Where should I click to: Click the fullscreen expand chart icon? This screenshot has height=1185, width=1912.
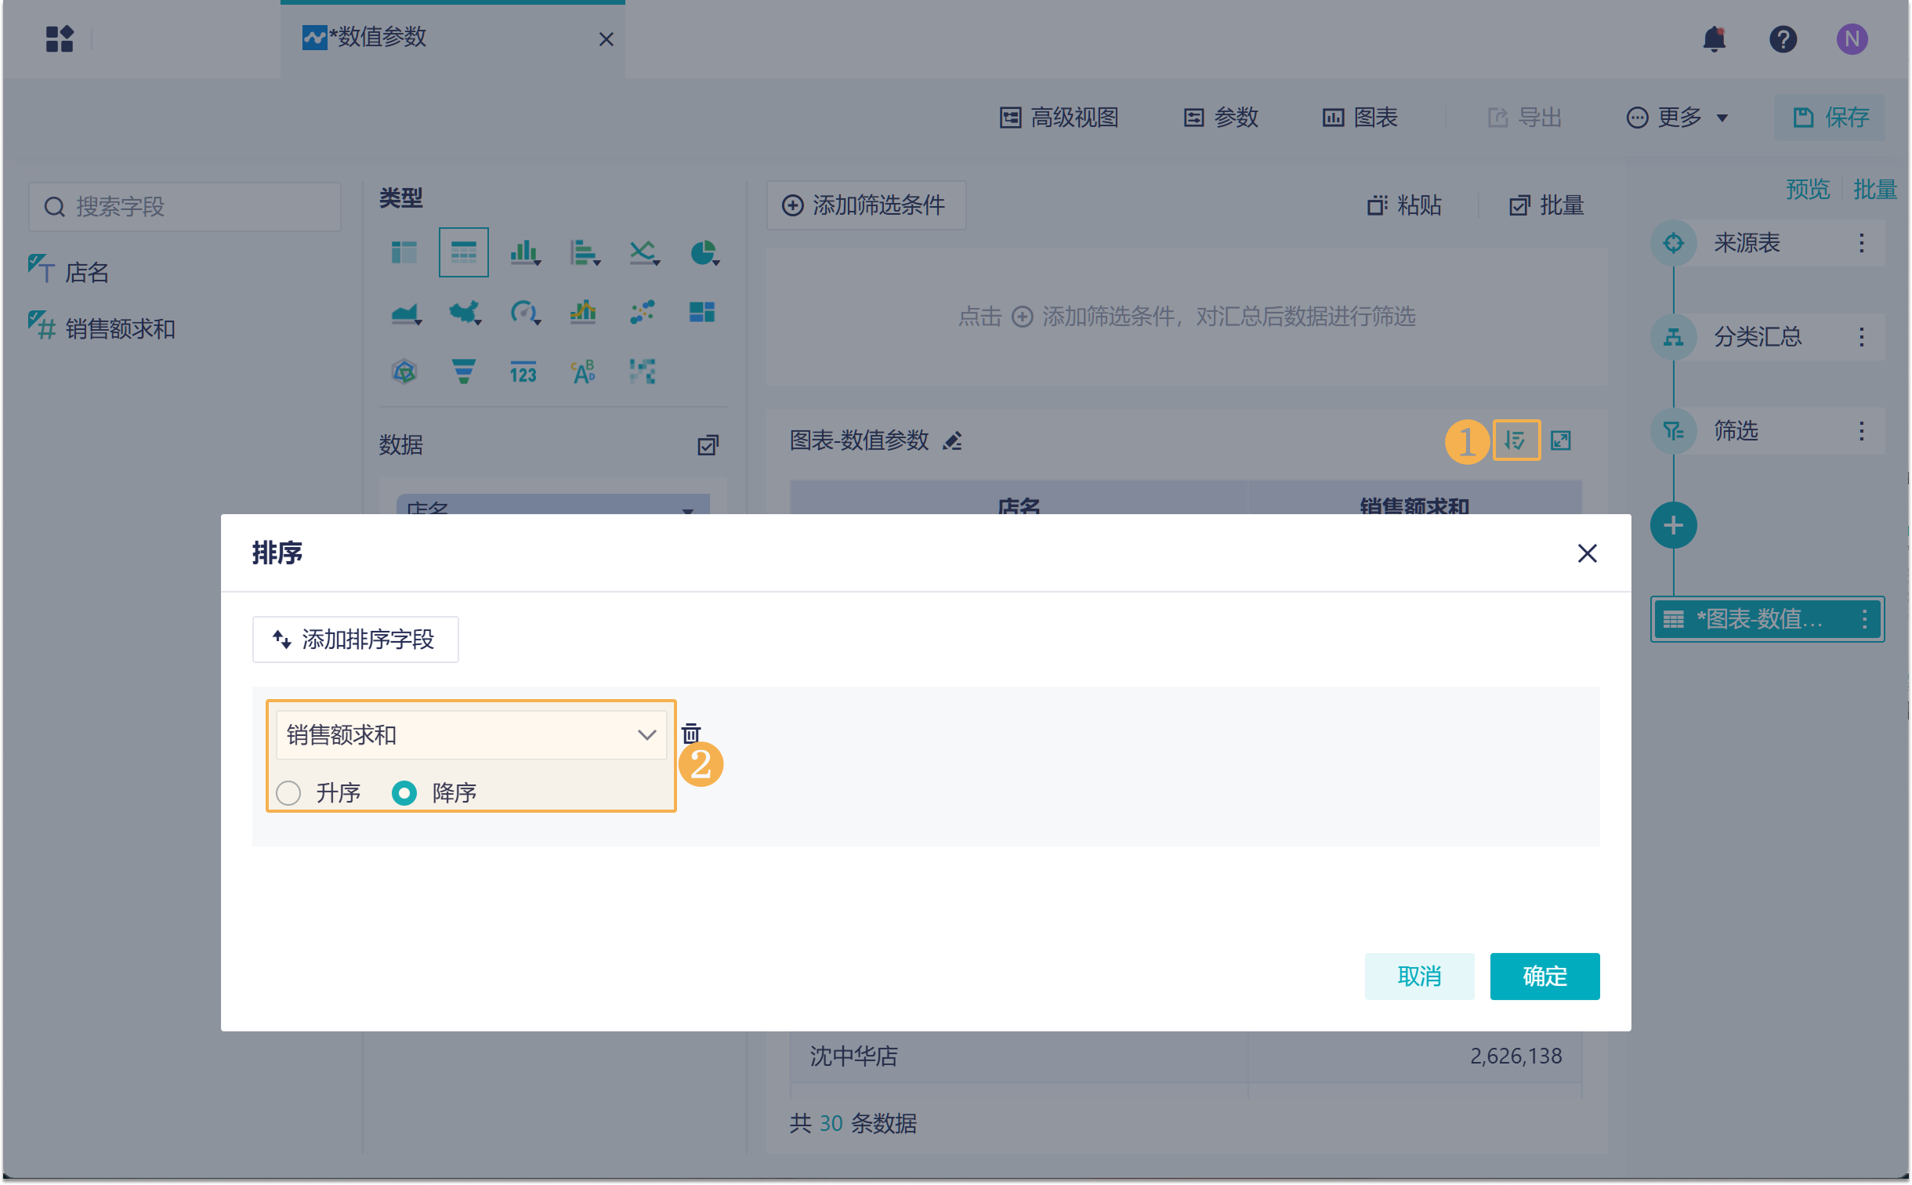(1561, 440)
